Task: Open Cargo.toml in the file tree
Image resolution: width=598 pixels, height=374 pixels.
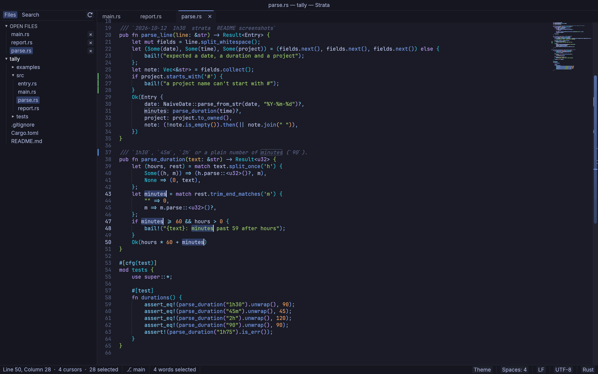Action: [x=25, y=133]
